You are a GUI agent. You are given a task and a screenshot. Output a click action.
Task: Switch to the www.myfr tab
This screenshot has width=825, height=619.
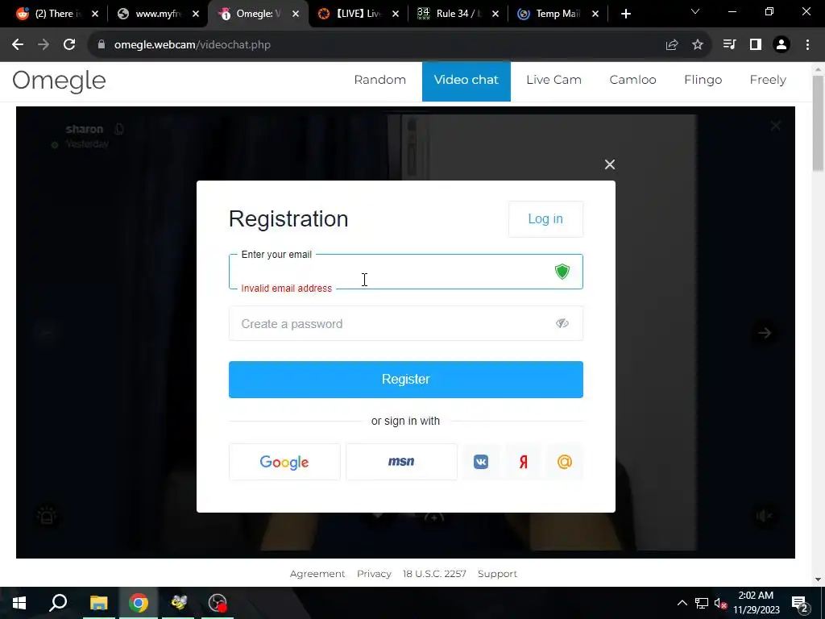[157, 14]
